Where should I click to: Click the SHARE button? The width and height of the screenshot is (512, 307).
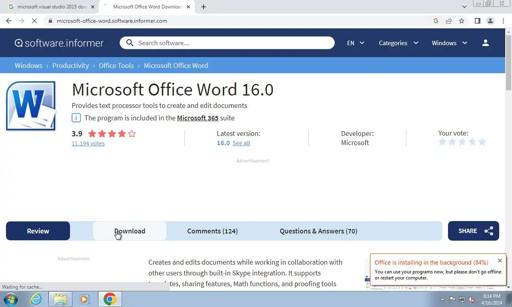click(474, 231)
